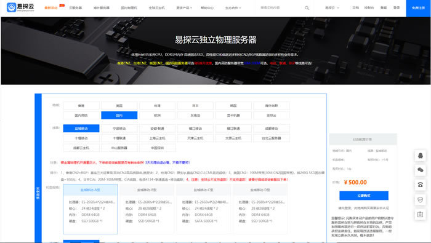This screenshot has height=243, width=431.
Task: Open the WeChat floating sidebar icon
Action: tap(420, 170)
